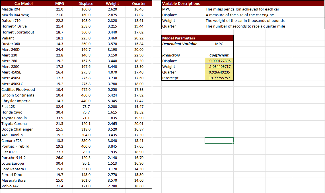Click the Merc 450SE cell
Image resolution: width=325 pixels, height=193 pixels.
click(x=23, y=72)
